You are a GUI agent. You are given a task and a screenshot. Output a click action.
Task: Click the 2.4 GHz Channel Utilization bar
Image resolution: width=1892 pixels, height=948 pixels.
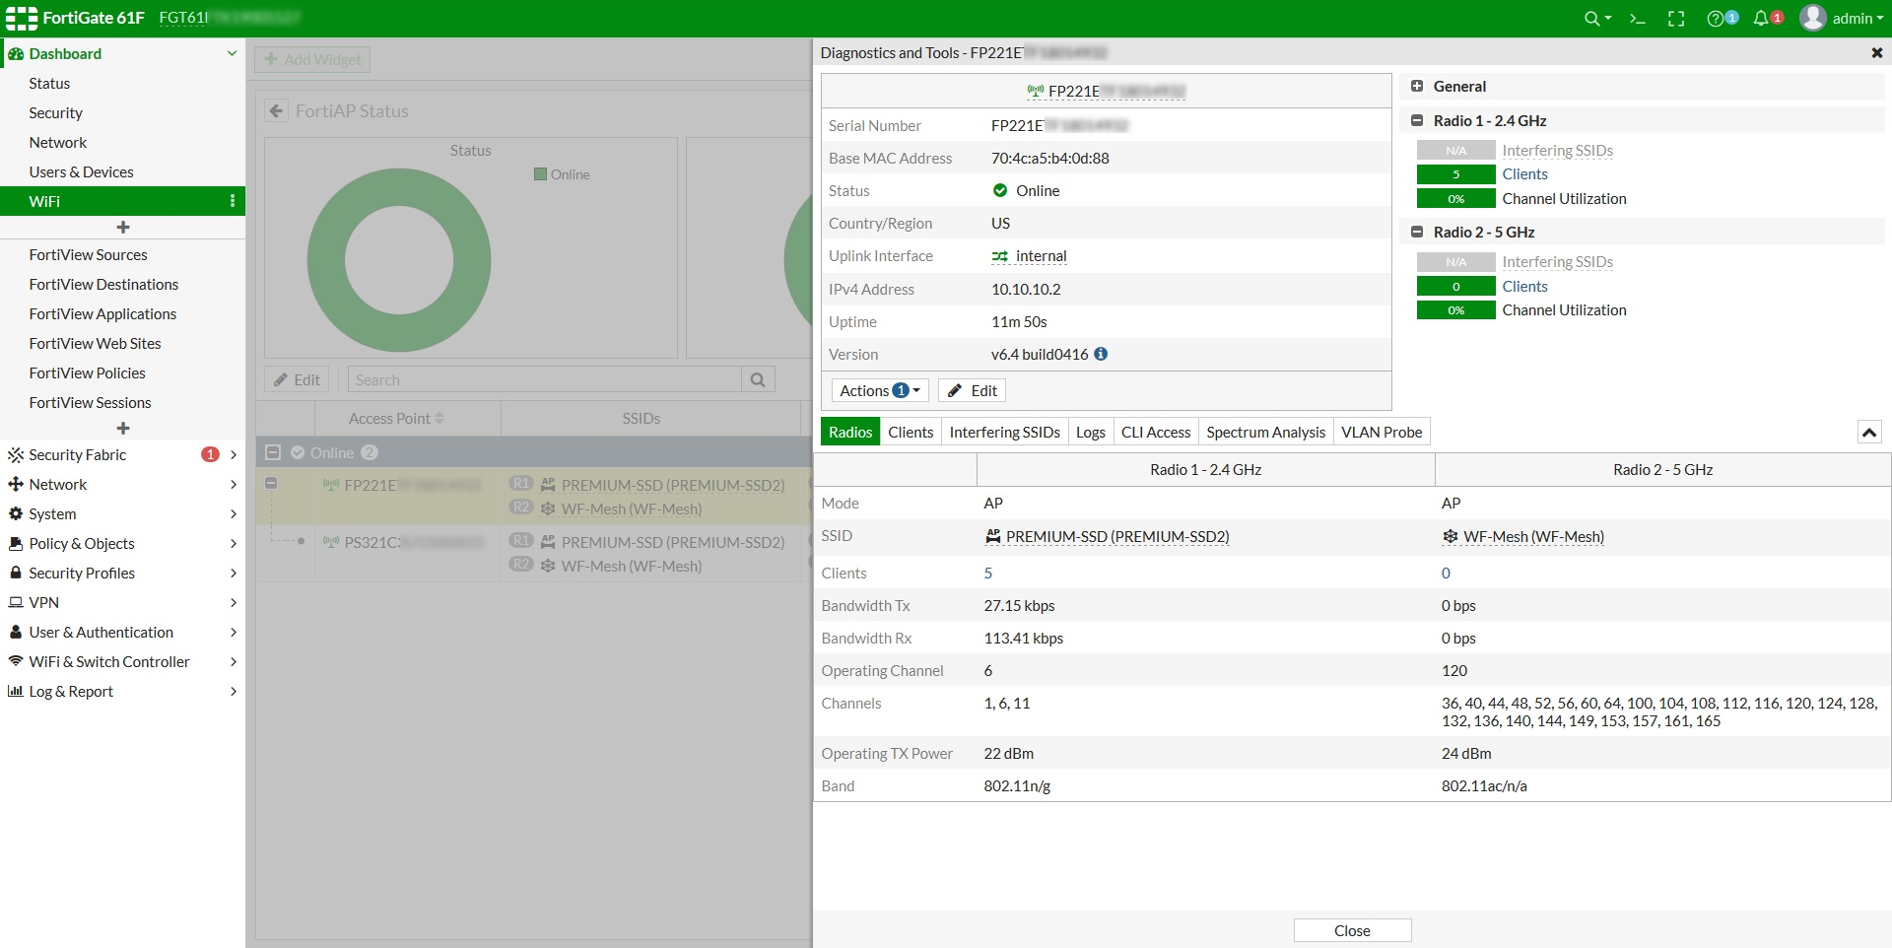coord(1455,198)
